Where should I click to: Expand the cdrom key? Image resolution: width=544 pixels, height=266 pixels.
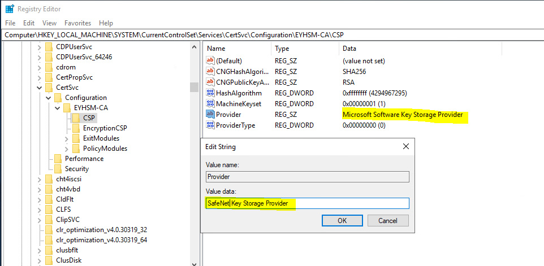39,67
